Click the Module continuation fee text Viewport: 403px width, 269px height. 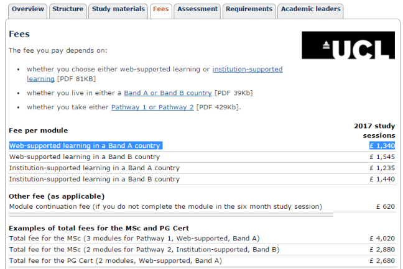click(165, 206)
